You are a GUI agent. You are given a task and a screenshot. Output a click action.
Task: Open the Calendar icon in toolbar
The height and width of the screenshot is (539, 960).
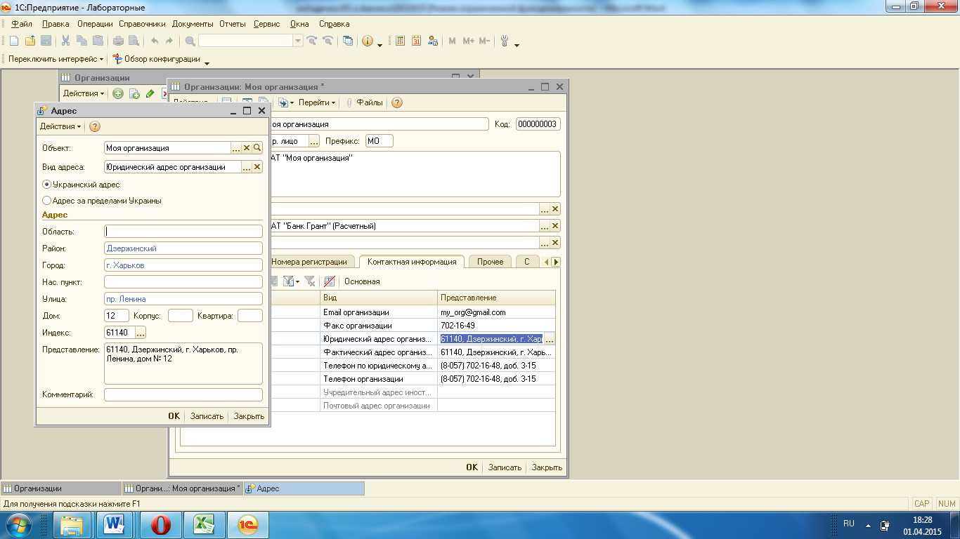[416, 41]
